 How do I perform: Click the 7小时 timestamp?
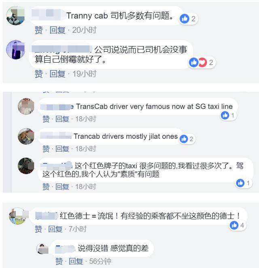[77, 229]
